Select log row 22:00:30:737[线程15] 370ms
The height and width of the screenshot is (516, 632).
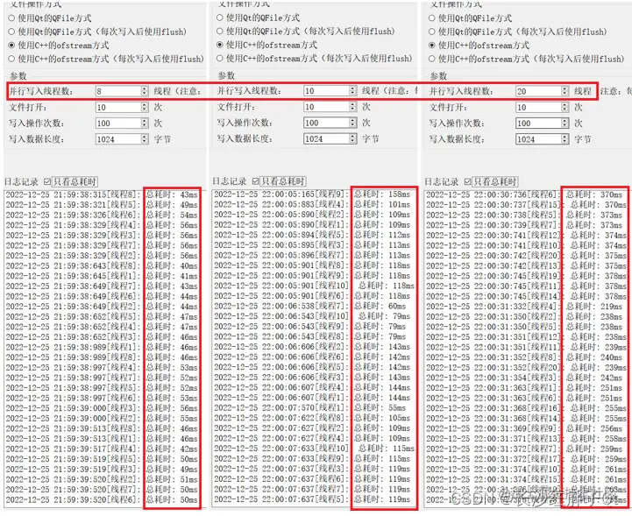pos(527,205)
